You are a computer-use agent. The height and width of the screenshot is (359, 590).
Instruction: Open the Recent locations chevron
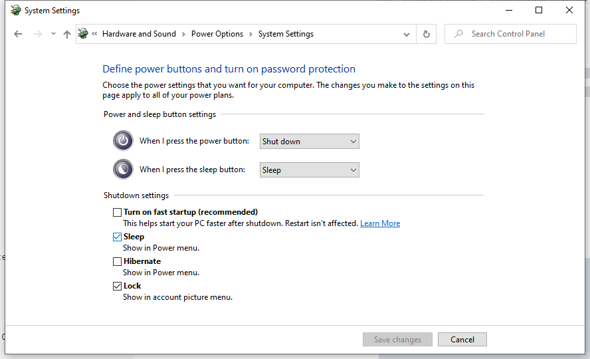click(x=53, y=34)
